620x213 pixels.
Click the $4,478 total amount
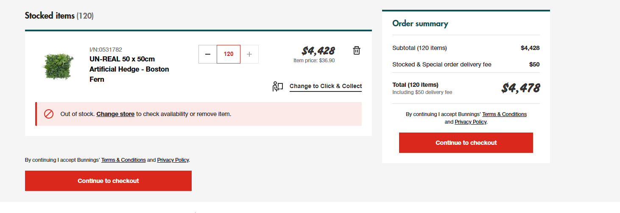pyautogui.click(x=520, y=88)
